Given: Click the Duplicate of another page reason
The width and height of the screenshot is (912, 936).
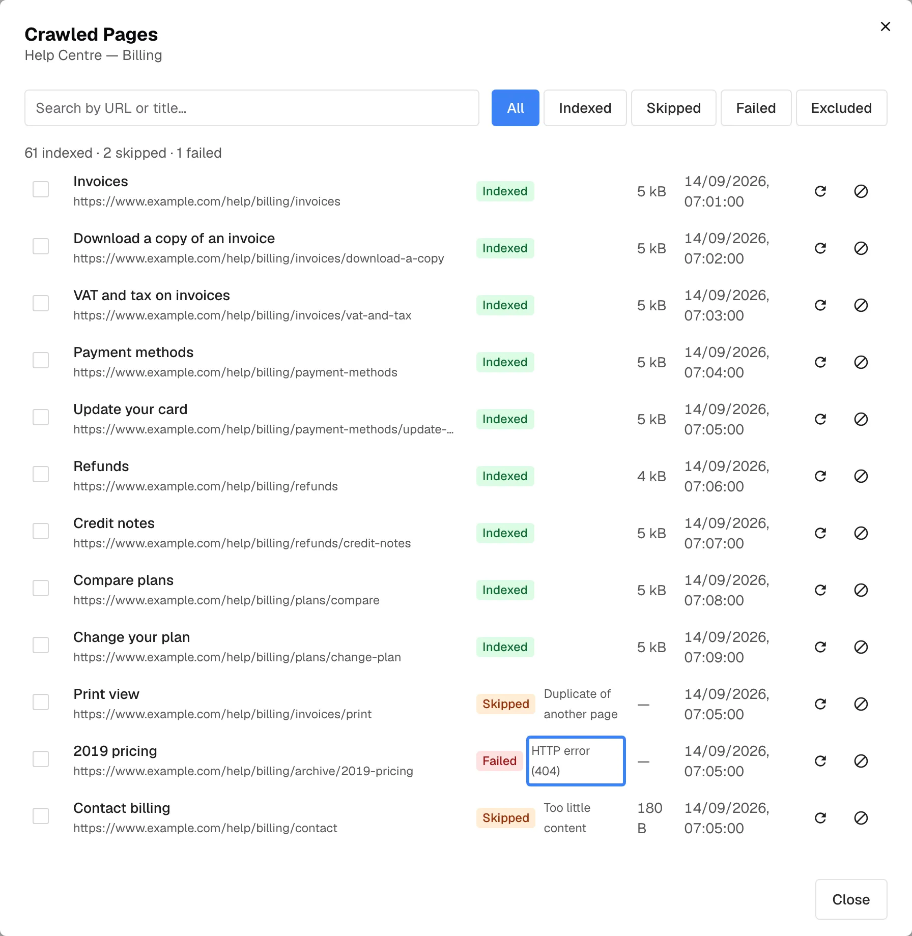Looking at the screenshot, I should tap(581, 704).
